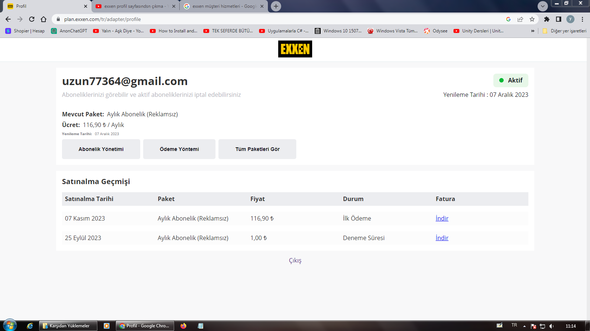Open the Uygulamalarla C# bookmark
Image resolution: width=590 pixels, height=331 pixels.
pyautogui.click(x=284, y=31)
